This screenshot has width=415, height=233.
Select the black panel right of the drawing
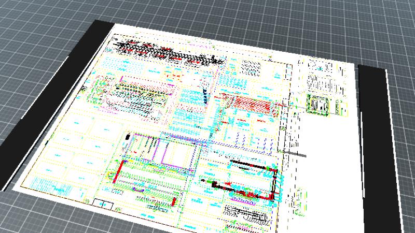(x=379, y=149)
